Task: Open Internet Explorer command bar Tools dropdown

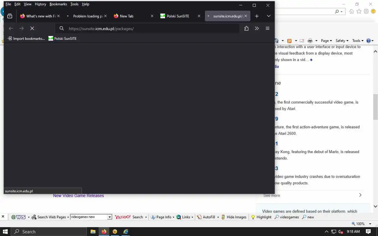Action: 358,41
